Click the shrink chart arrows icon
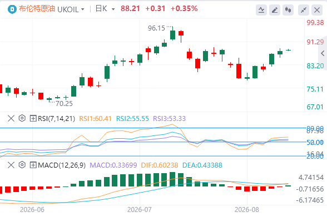The image size is (327, 217). [x=304, y=10]
